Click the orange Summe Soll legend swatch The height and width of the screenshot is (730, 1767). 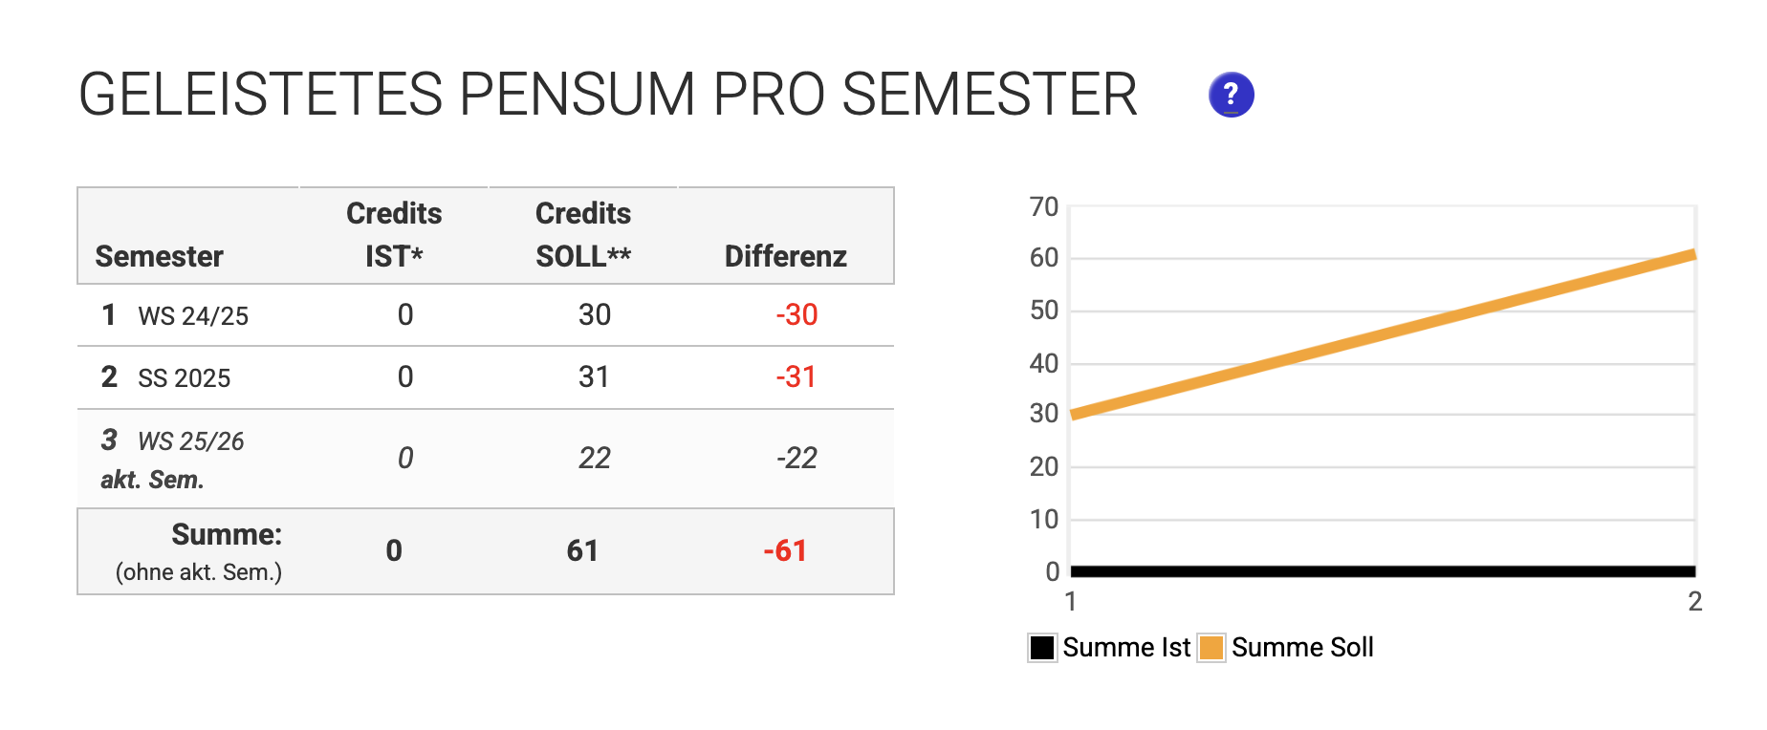pos(1211,647)
